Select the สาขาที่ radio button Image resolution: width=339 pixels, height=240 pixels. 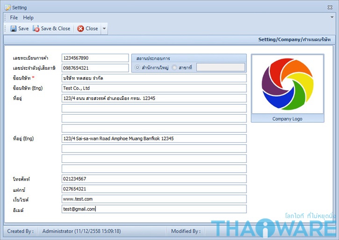tap(174, 67)
